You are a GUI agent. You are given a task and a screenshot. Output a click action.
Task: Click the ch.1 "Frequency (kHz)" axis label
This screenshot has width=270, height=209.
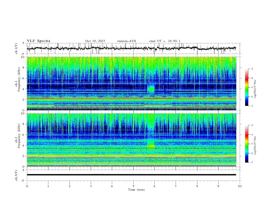click(19, 79)
